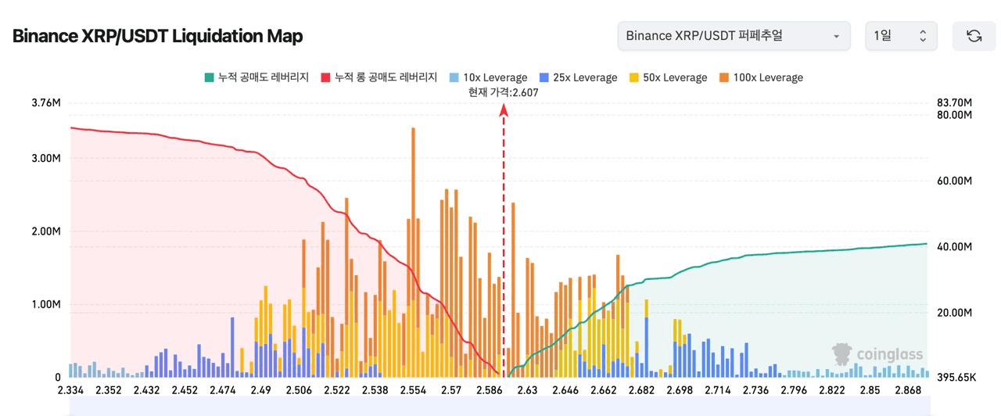This screenshot has width=1001, height=416.
Task: Click the 2.662 price axis label
Action: [603, 390]
